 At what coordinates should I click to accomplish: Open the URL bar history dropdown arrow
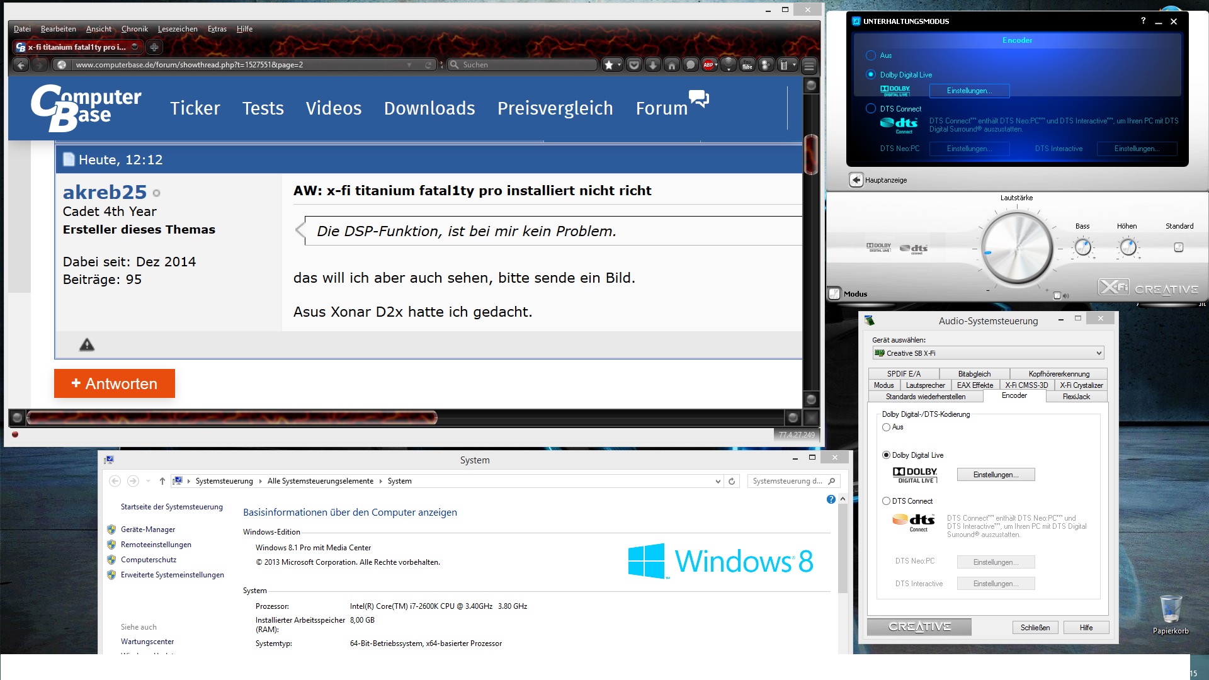pos(409,65)
